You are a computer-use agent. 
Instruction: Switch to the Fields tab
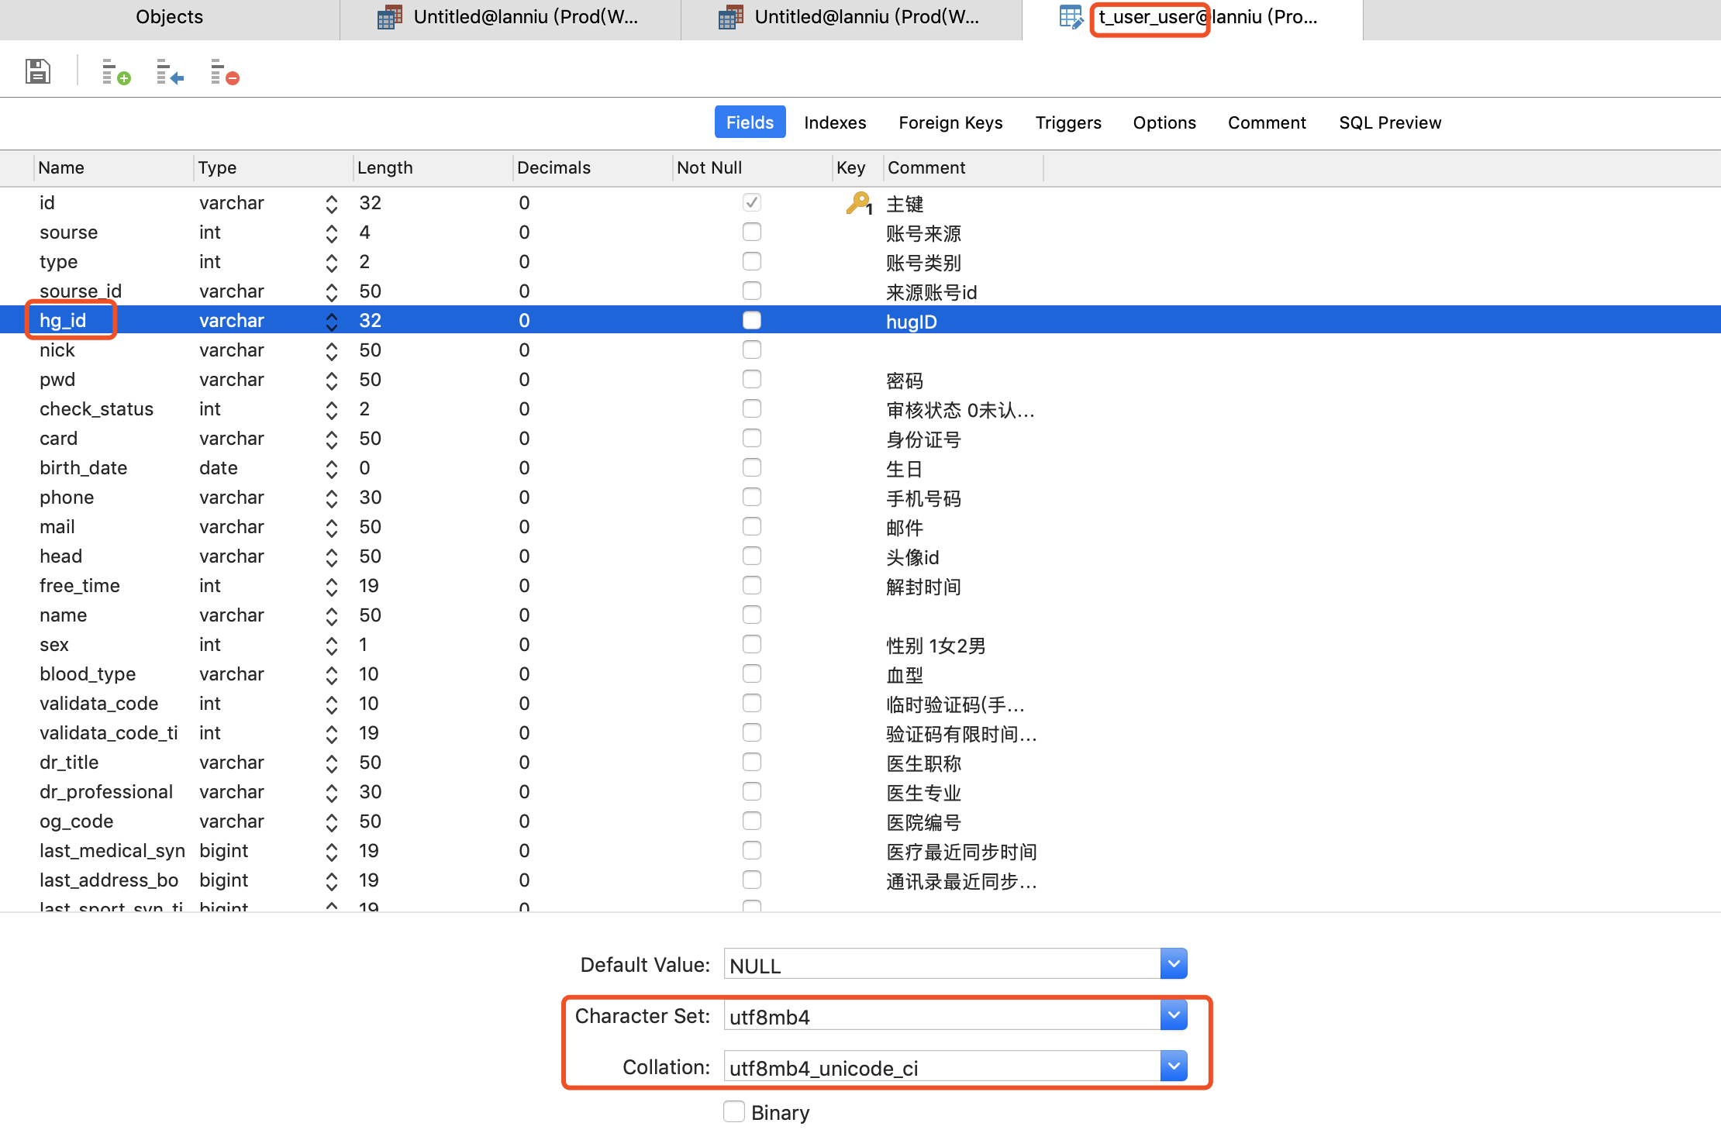[750, 122]
